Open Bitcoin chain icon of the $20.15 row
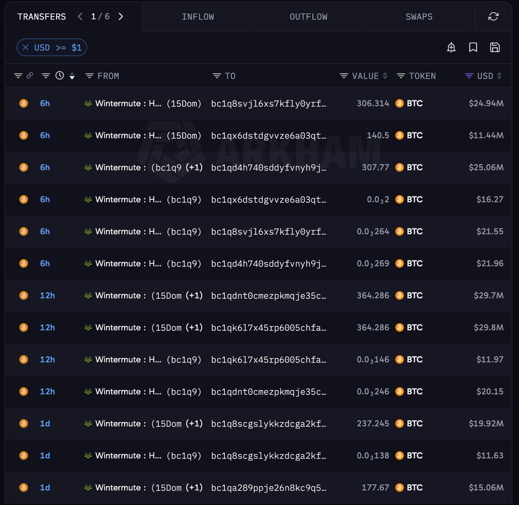 click(x=24, y=391)
